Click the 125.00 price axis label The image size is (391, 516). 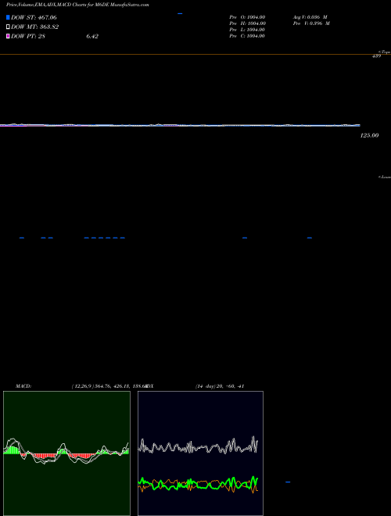(x=369, y=135)
